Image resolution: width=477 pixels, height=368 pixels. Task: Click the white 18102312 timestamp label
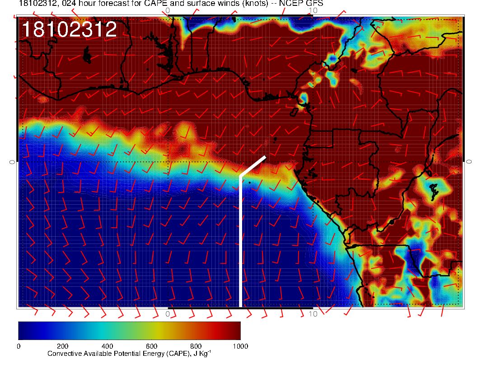click(x=69, y=30)
